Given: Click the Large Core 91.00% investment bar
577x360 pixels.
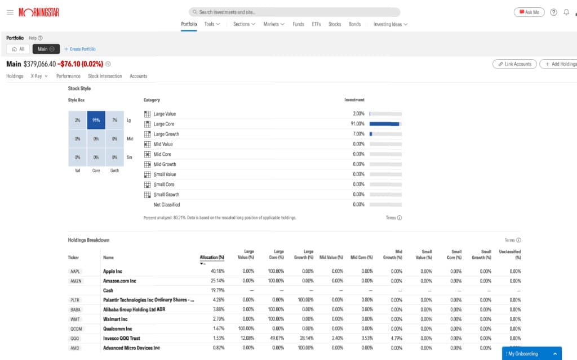Looking at the screenshot, I should (x=385, y=124).
